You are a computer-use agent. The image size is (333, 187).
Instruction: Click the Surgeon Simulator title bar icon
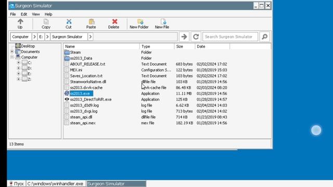pos(11,6)
